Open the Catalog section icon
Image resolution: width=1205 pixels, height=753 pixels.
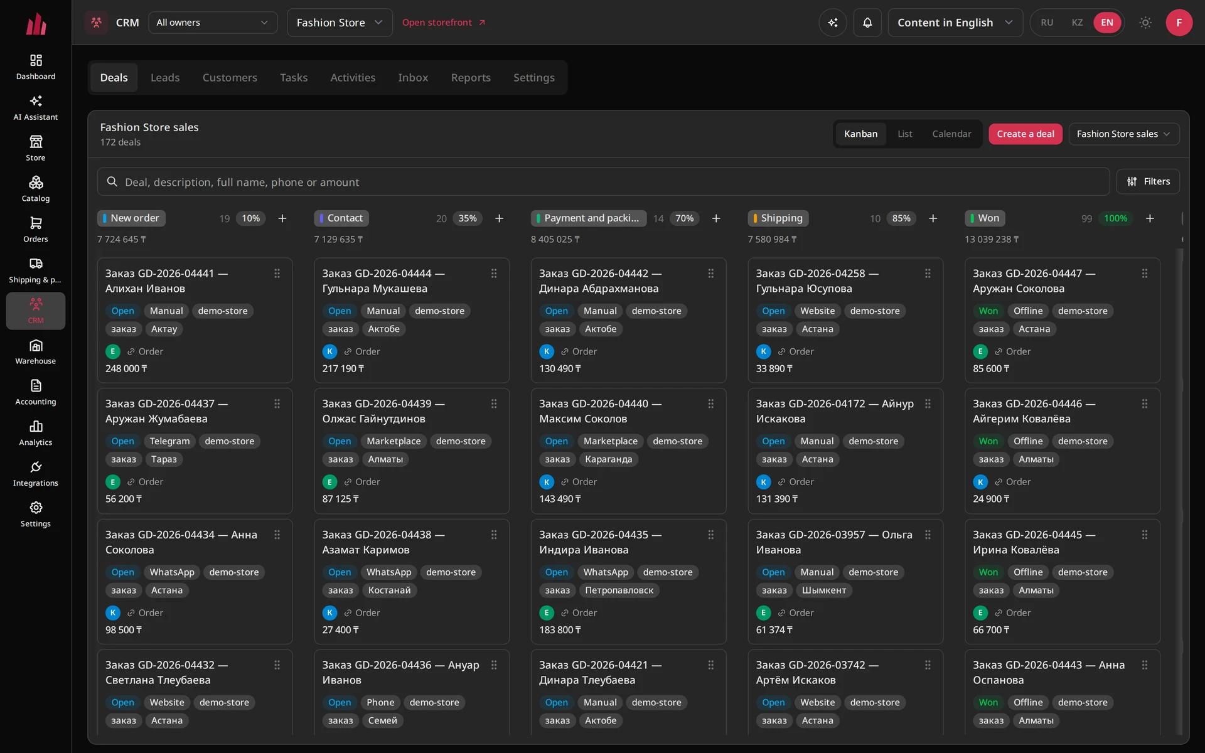(36, 183)
